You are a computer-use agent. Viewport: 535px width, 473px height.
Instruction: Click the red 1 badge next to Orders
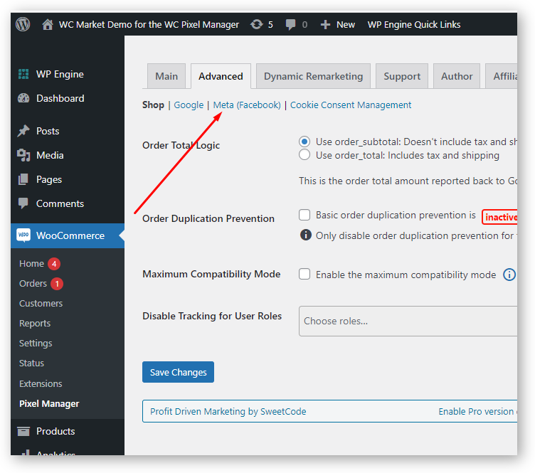point(57,284)
